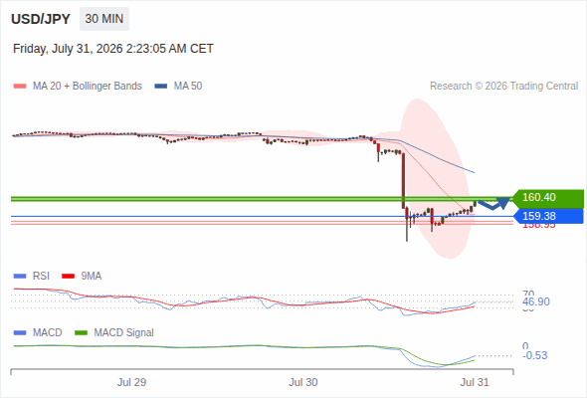This screenshot has width=587, height=398.
Task: Click the green MACD Signal legend swatch
Action: coord(82,333)
